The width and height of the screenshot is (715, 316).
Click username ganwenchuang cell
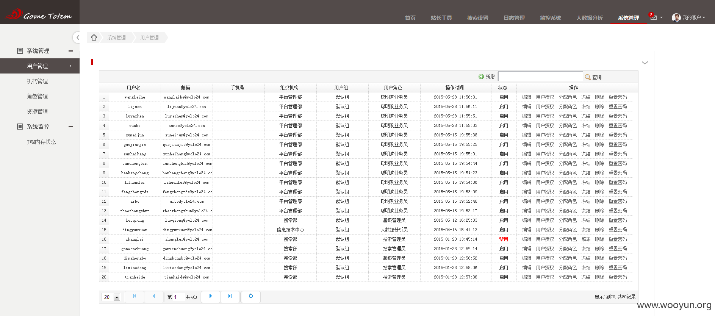point(135,249)
